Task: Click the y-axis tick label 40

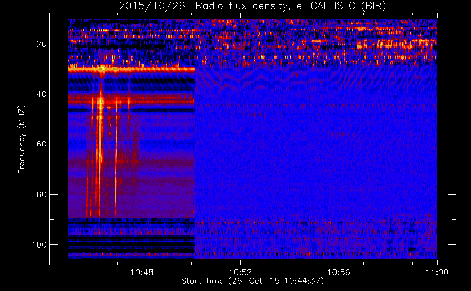Action: pyautogui.click(x=42, y=94)
